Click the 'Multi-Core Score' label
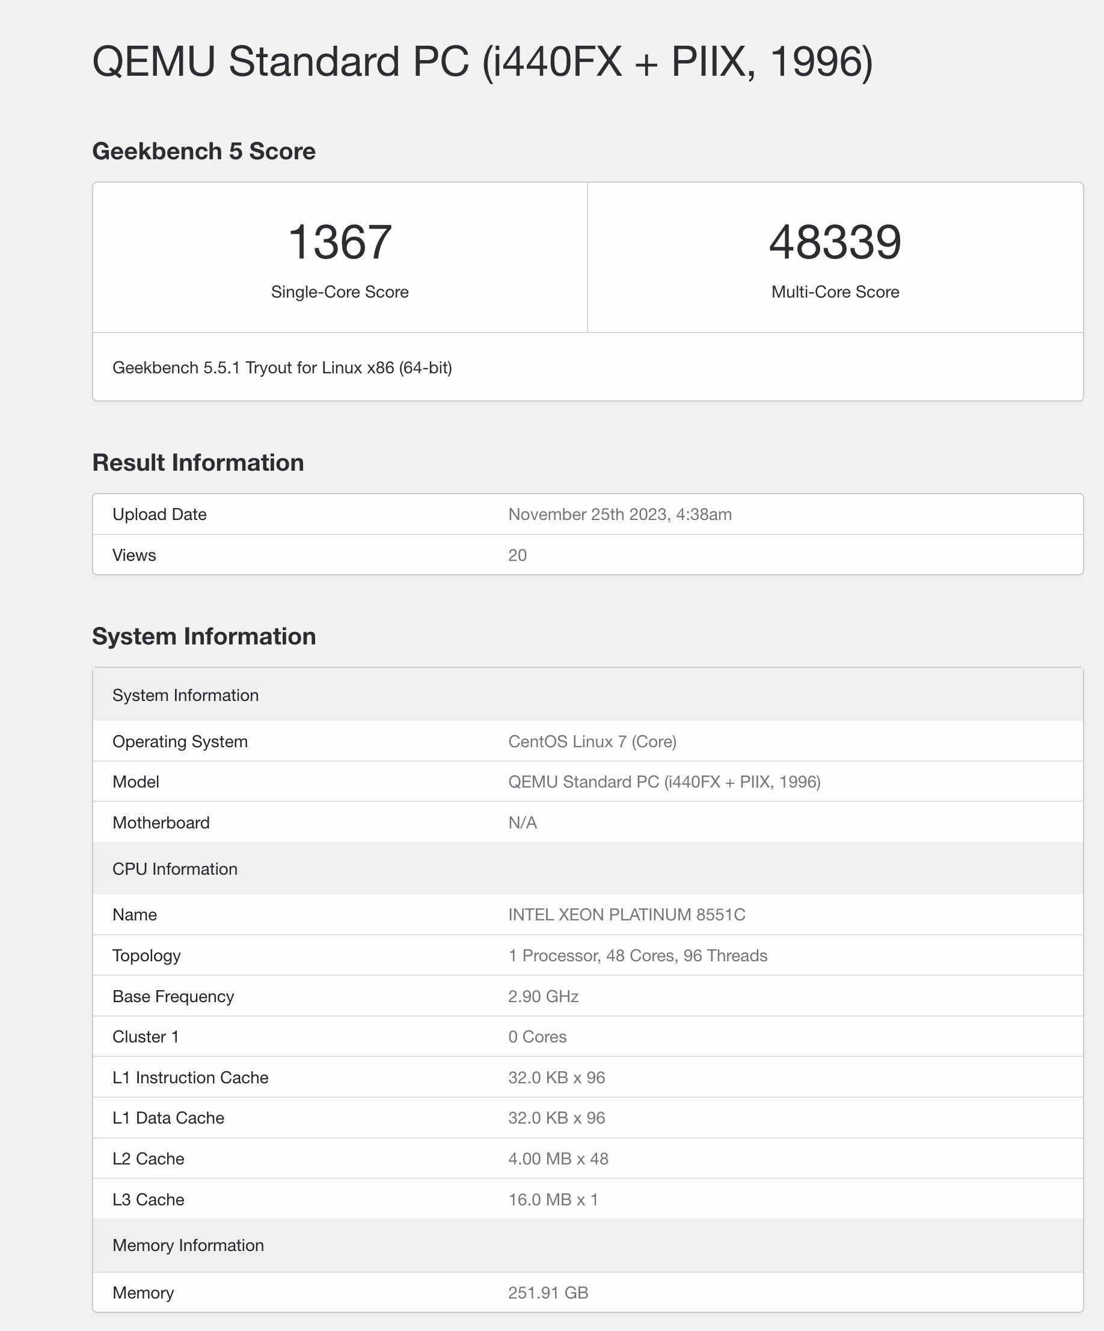 click(x=835, y=292)
